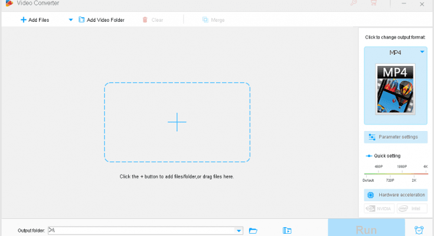Toggle Intel acceleration option
Image resolution: width=434 pixels, height=236 pixels.
(x=412, y=208)
